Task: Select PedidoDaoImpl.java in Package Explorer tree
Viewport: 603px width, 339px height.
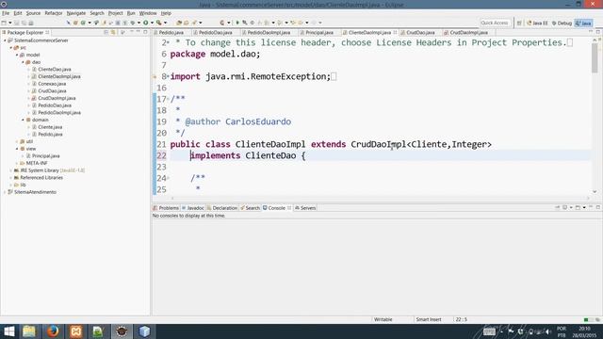Action: [59, 113]
